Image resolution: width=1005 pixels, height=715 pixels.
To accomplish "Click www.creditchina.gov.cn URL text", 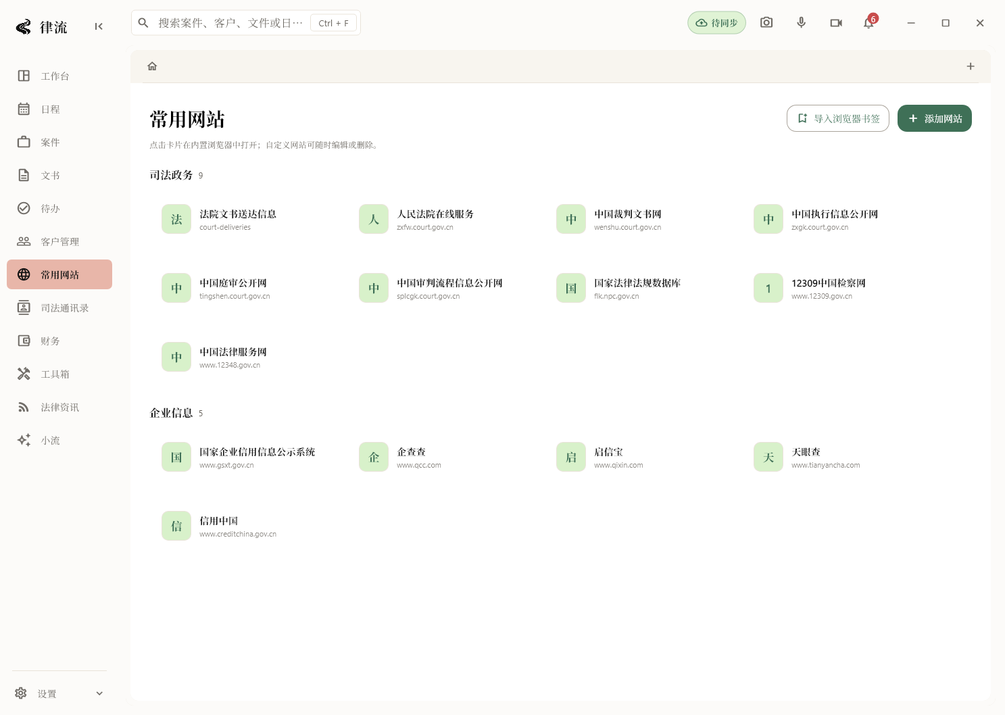I will pos(238,534).
